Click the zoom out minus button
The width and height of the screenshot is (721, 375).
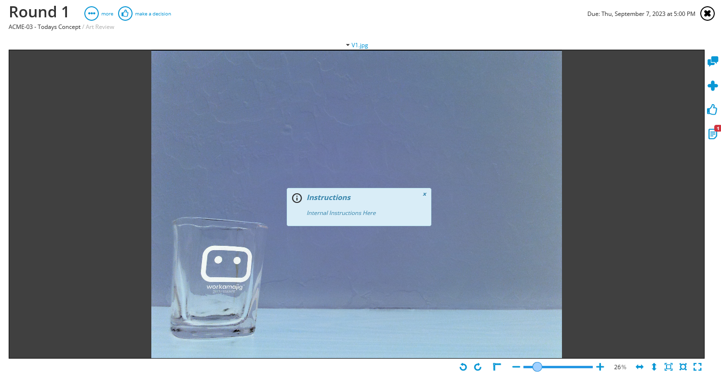(x=516, y=367)
